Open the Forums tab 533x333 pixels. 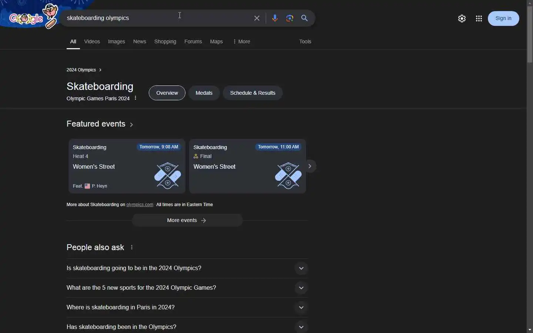(x=193, y=41)
